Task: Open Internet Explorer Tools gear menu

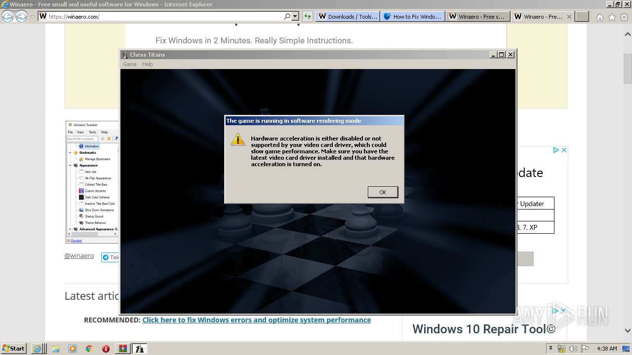Action: pyautogui.click(x=624, y=17)
